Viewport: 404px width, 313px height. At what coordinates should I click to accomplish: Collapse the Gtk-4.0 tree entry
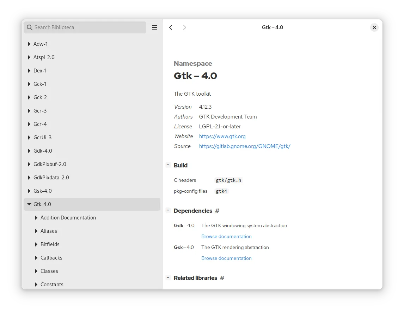click(29, 204)
